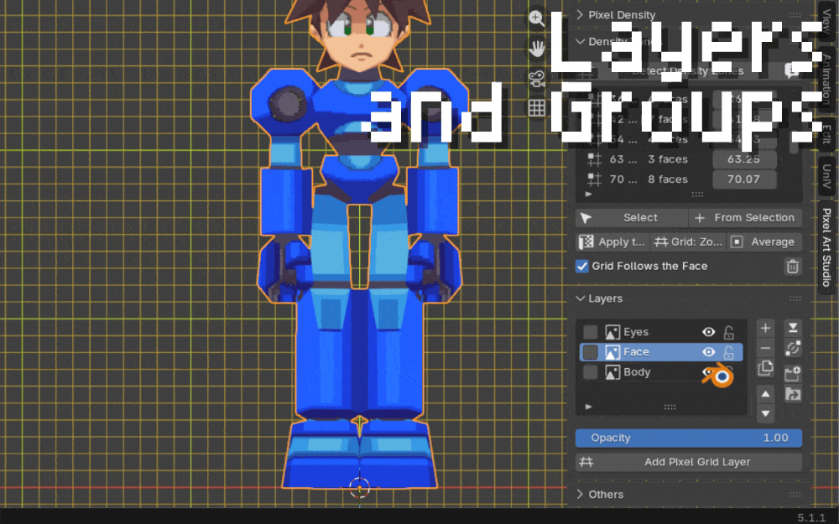This screenshot has height=524, width=839.
Task: Adjust the Opacity slider
Action: [x=689, y=438]
